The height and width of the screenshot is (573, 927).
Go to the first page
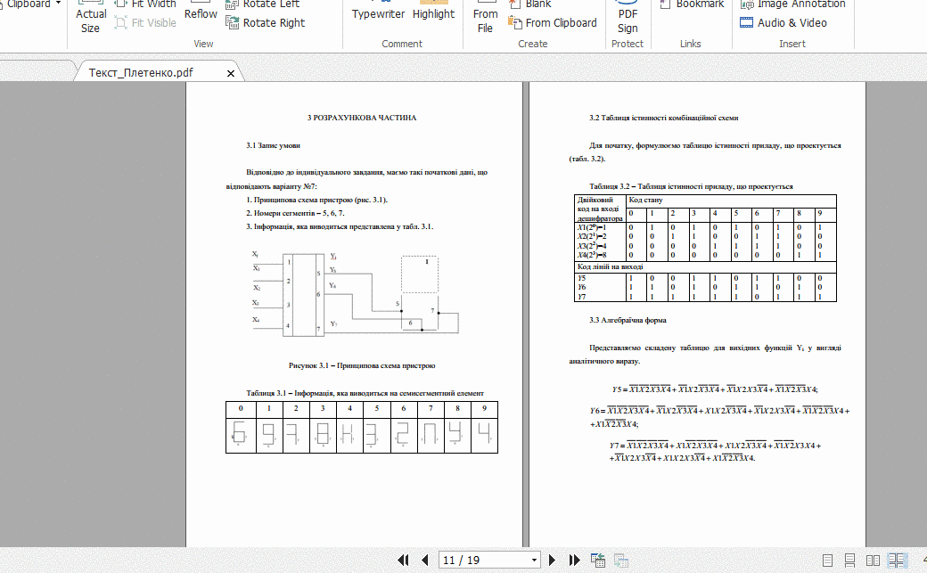point(403,560)
